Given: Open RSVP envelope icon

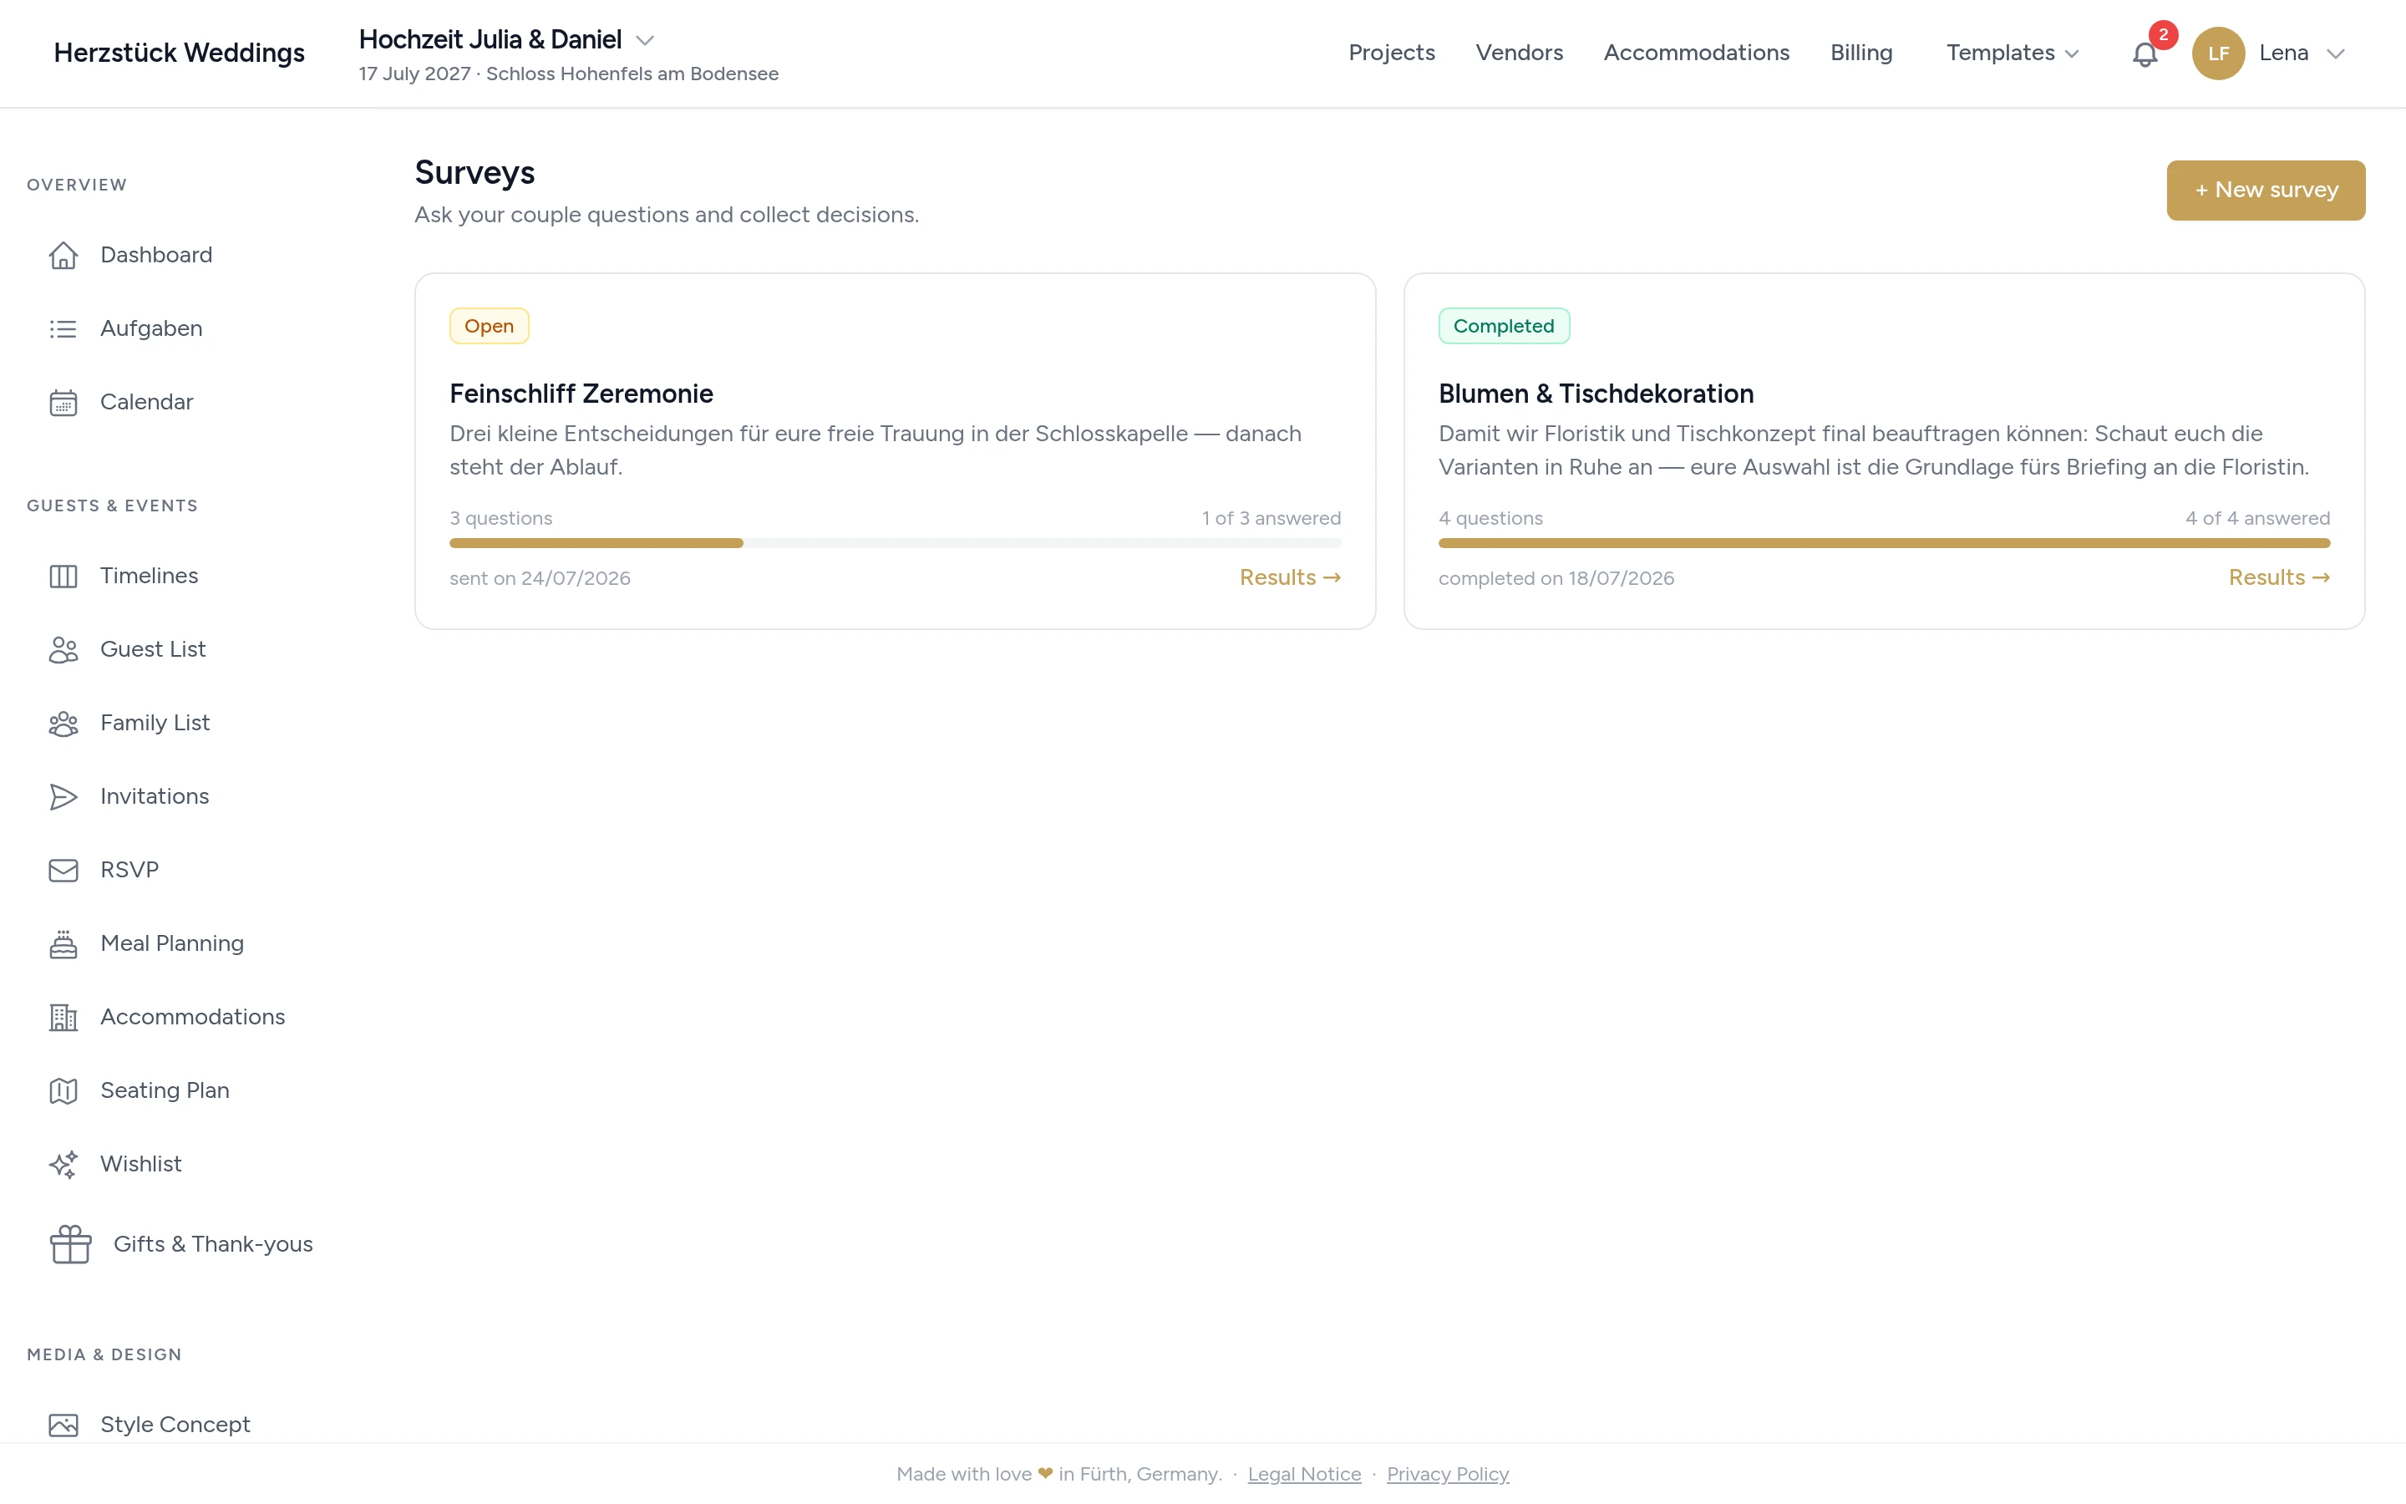Looking at the screenshot, I should (63, 869).
